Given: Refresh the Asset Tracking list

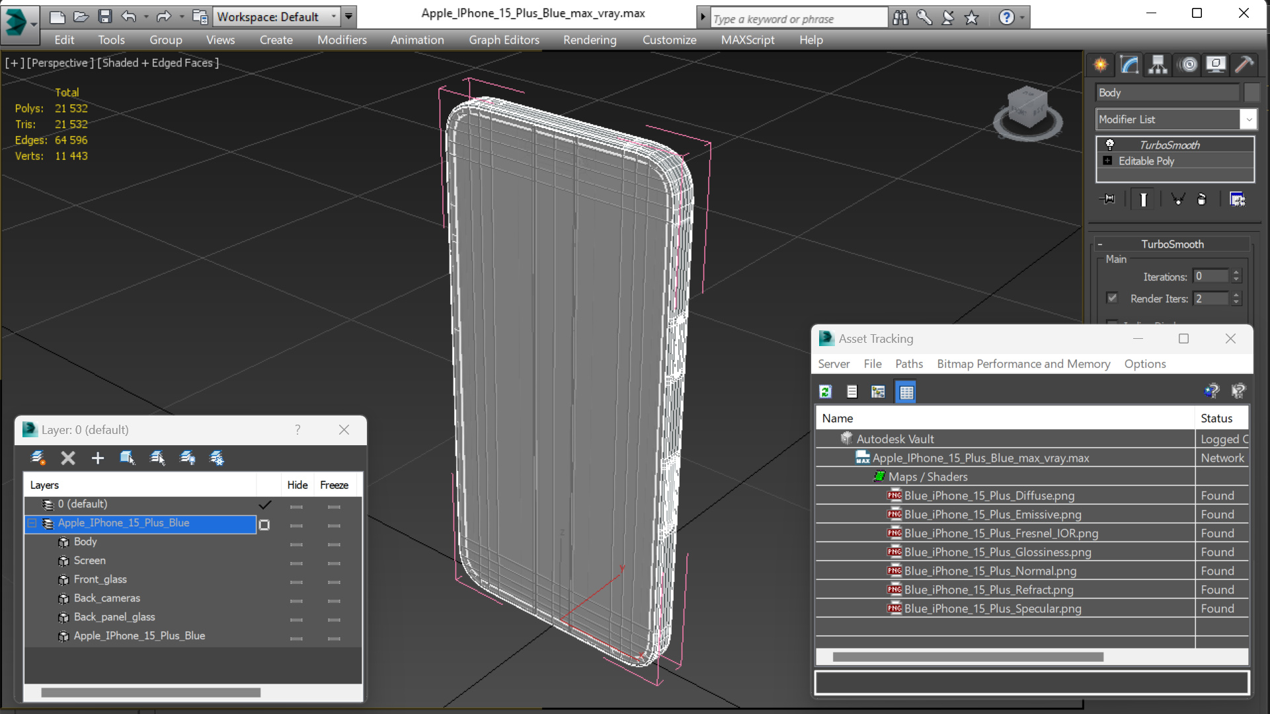Looking at the screenshot, I should tap(825, 392).
